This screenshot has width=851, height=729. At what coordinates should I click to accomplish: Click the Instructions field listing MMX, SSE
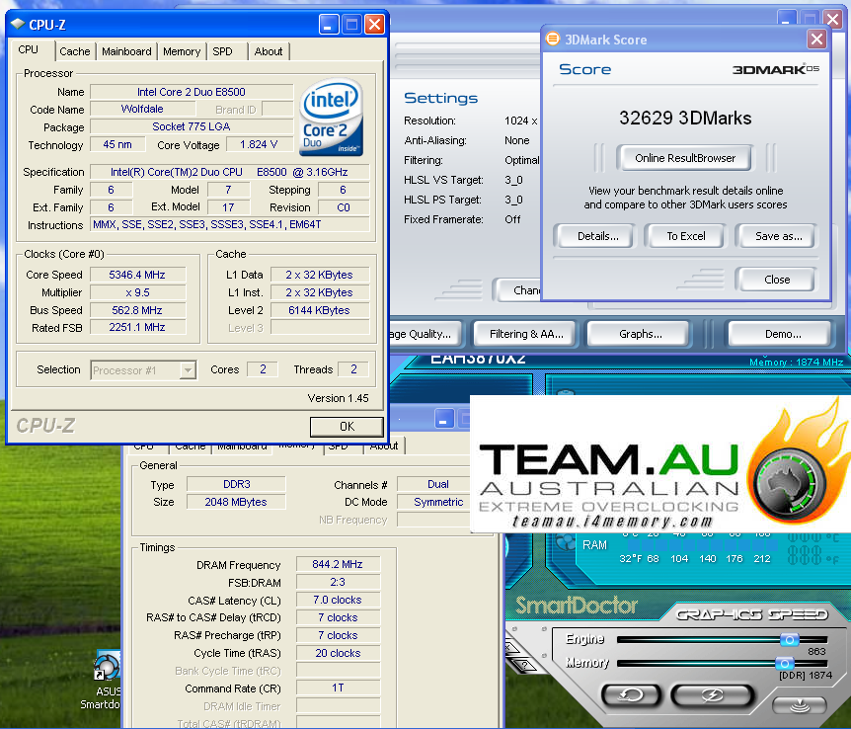229,224
